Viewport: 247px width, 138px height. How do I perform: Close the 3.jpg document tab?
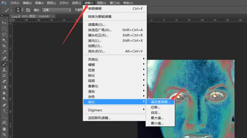point(53,16)
